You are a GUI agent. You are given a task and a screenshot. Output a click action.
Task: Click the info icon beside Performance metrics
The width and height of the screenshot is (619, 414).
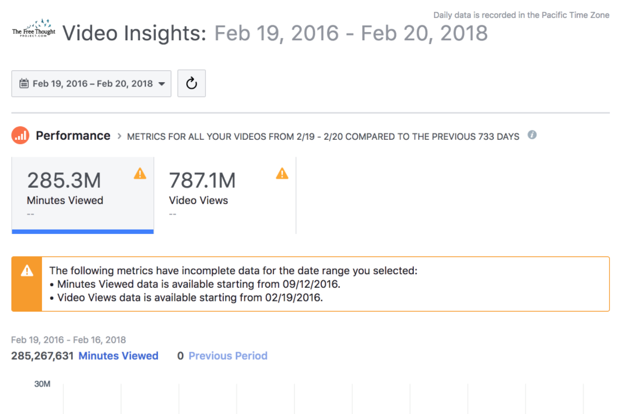(x=532, y=135)
